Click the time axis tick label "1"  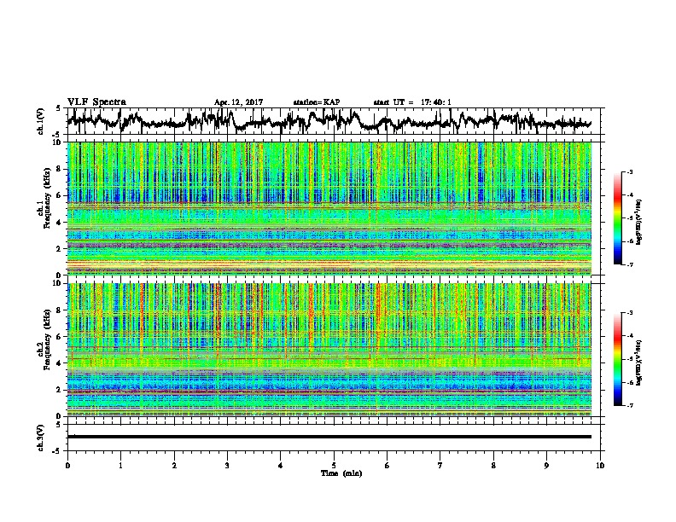point(120,466)
